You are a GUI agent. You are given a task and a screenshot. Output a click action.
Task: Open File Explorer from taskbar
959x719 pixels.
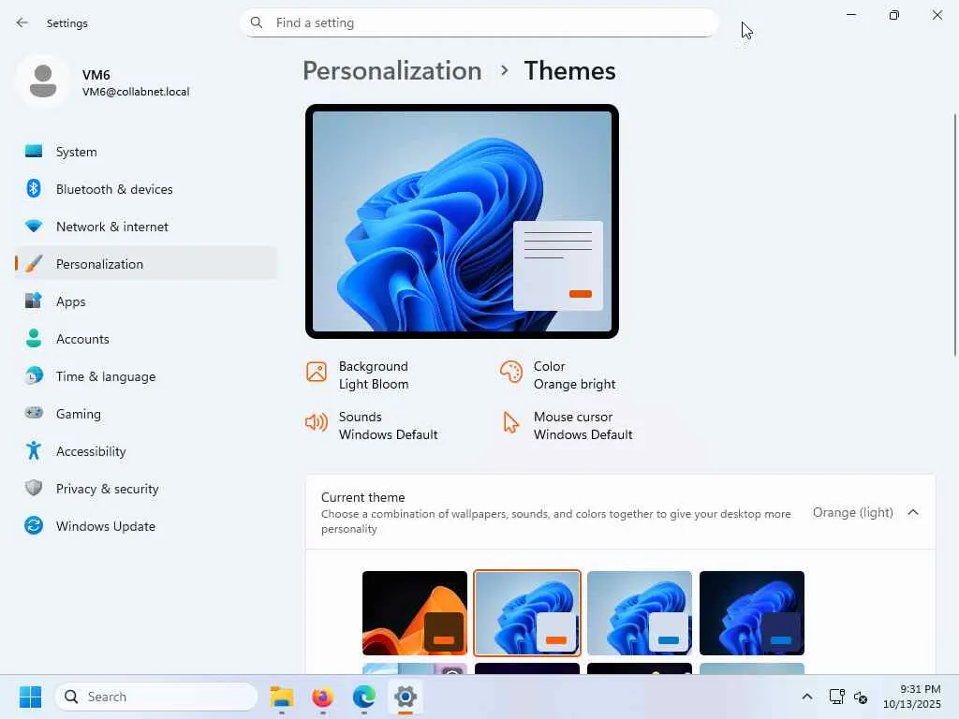point(282,697)
